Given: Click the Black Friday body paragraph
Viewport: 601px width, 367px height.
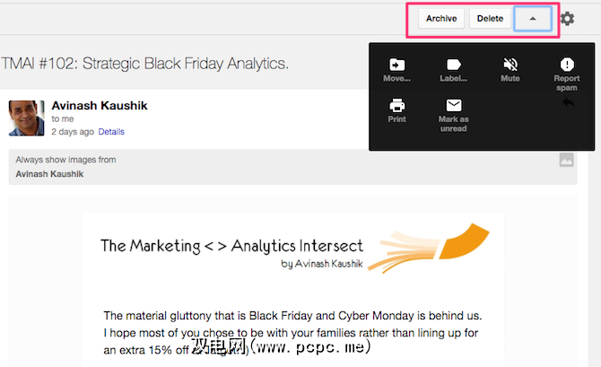Looking at the screenshot, I should click(292, 331).
